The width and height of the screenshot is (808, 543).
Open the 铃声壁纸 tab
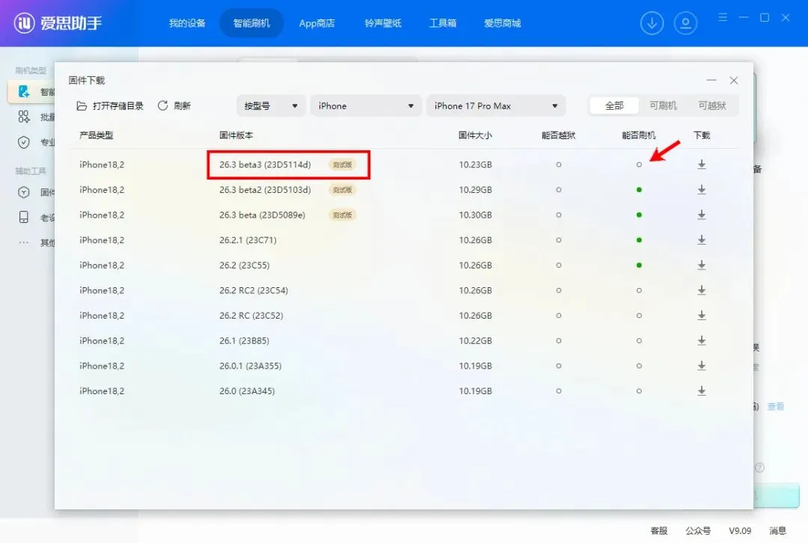click(382, 23)
